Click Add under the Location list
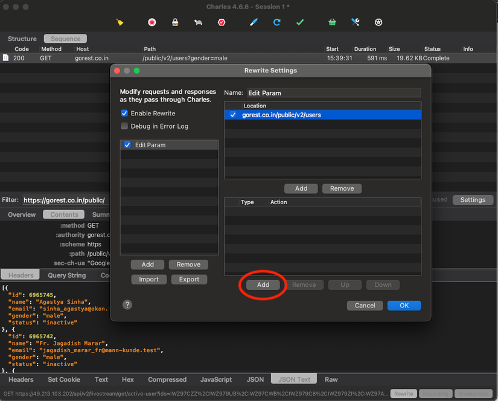The width and height of the screenshot is (498, 401). 301,188
